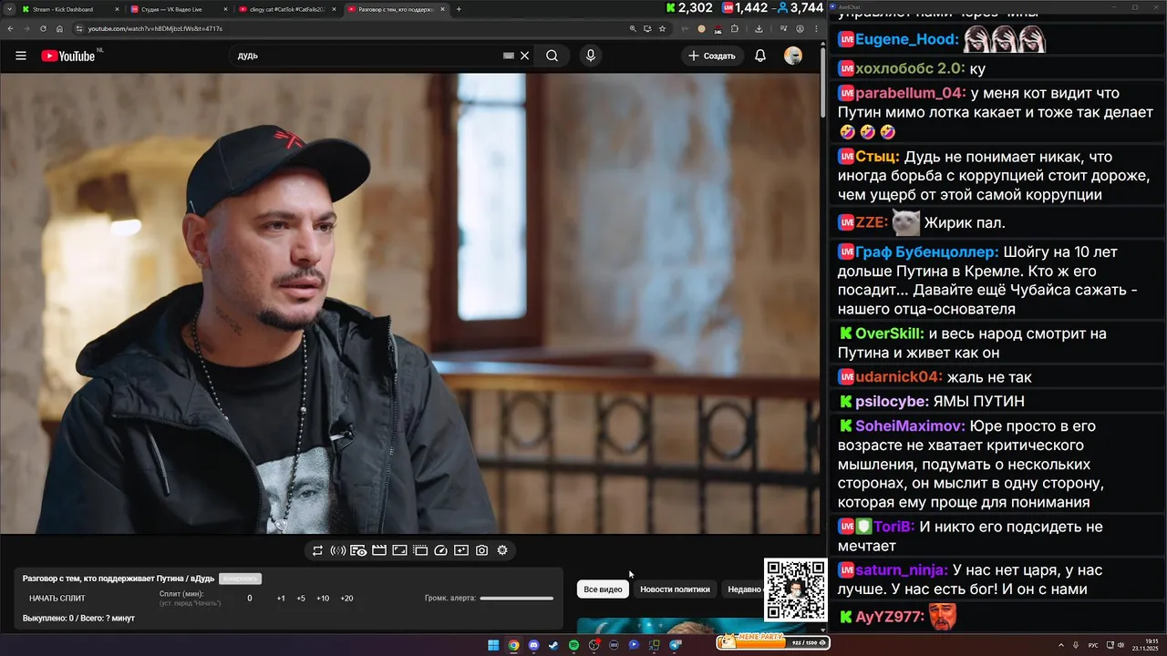The height and width of the screenshot is (656, 1167).
Task: Click the username psilocybe in chat
Action: [892, 402]
